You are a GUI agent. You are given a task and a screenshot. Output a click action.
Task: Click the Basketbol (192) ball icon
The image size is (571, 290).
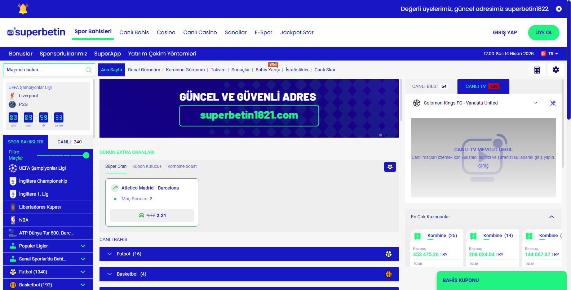[x=13, y=285]
